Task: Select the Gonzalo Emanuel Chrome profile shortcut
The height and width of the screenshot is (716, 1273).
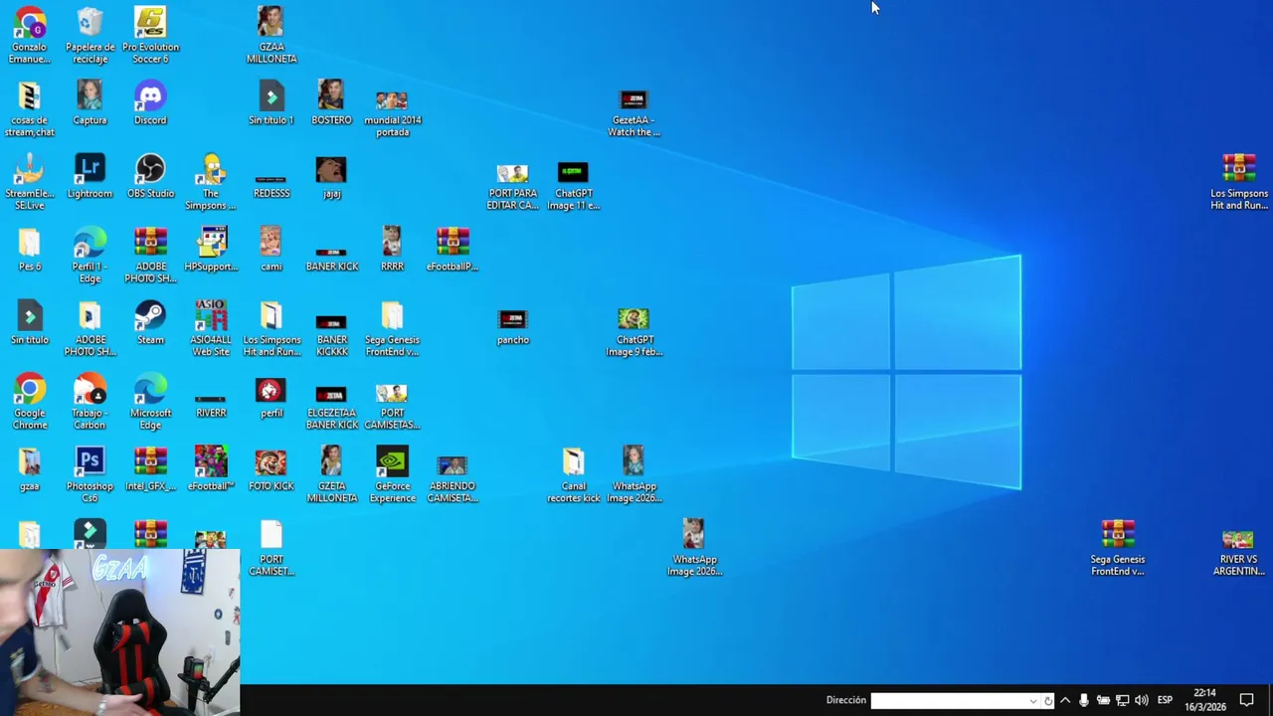Action: (x=30, y=35)
